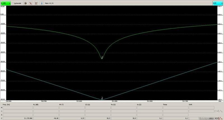224x120 pixels.
Task: Open the SWR right trace dropdown
Action: [218, 3]
